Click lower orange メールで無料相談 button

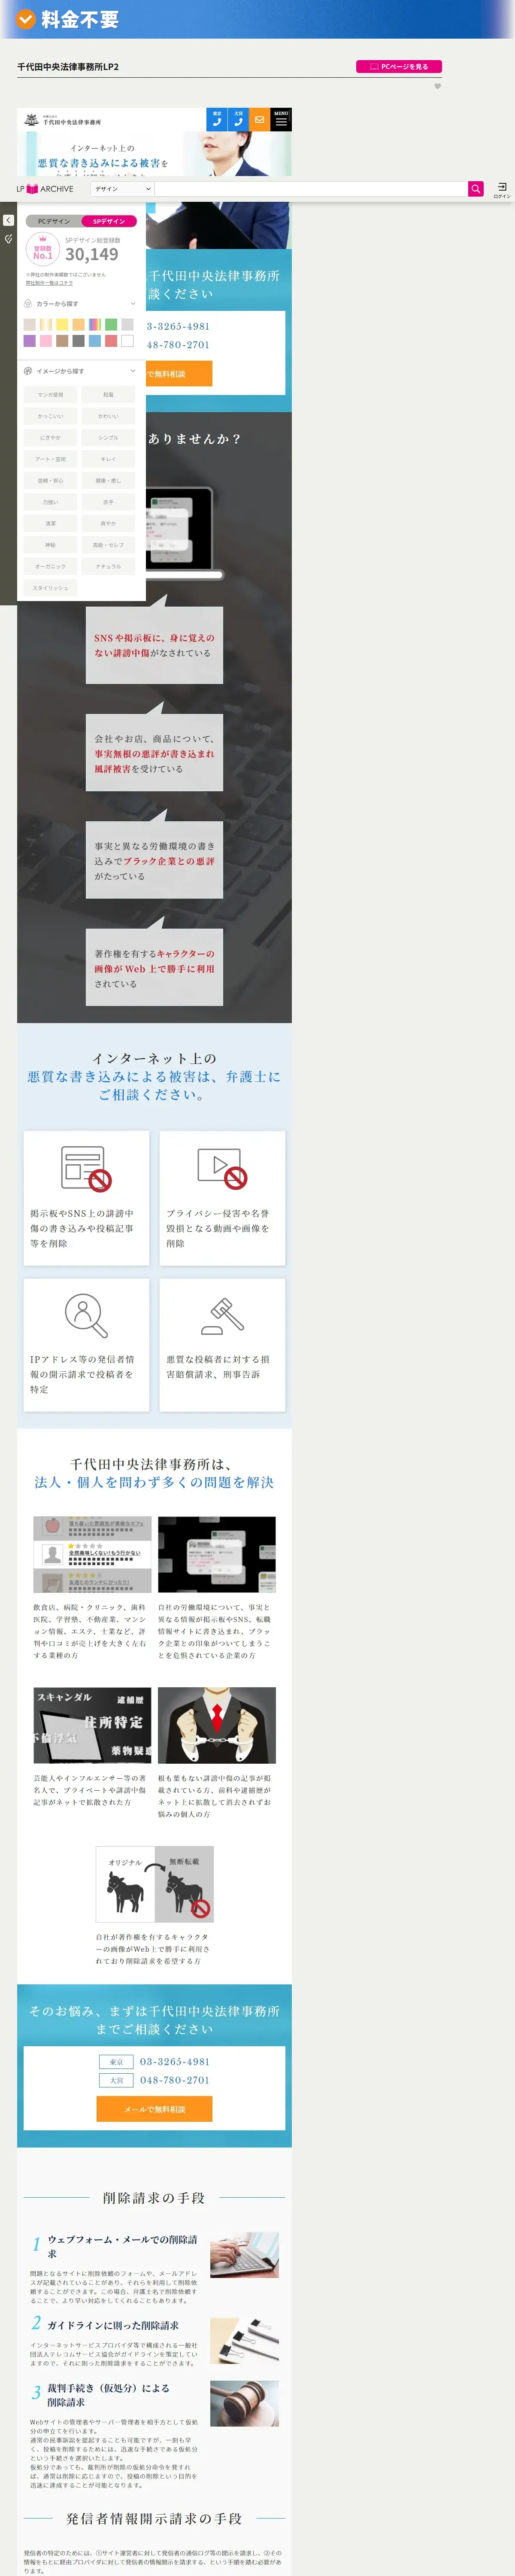(155, 2109)
